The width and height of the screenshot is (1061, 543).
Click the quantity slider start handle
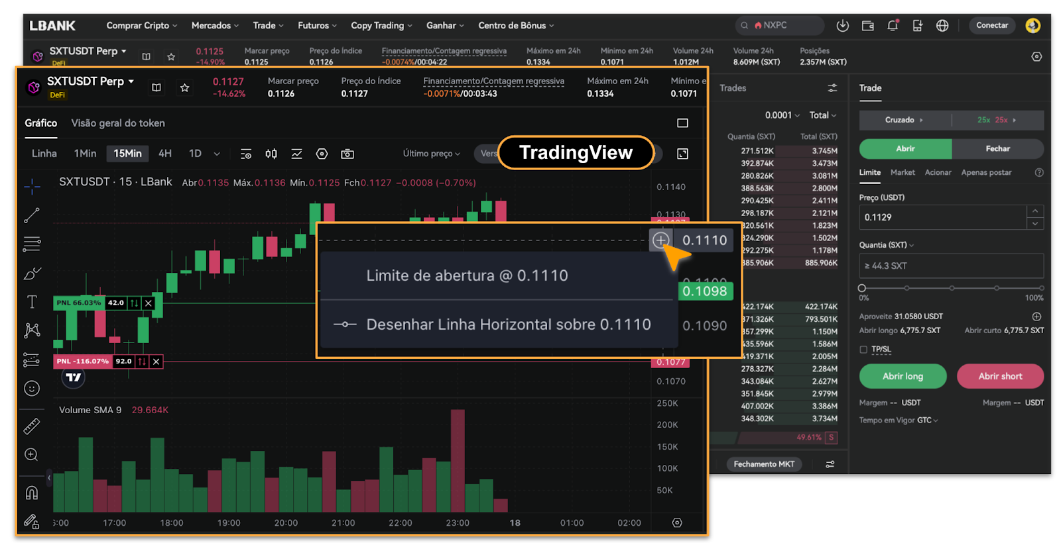click(862, 288)
